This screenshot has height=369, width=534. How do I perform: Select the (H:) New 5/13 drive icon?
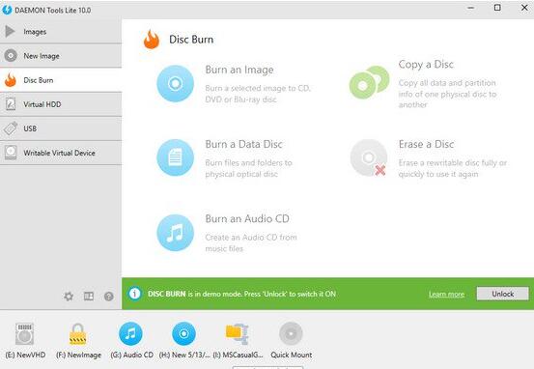pos(183,333)
